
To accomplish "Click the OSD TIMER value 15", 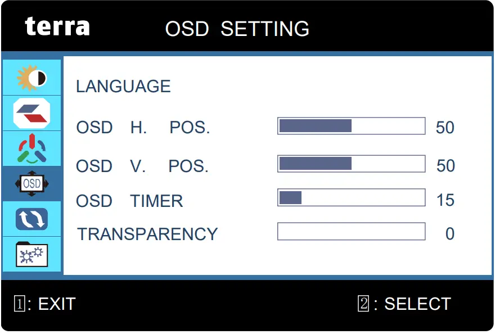I will click(445, 200).
